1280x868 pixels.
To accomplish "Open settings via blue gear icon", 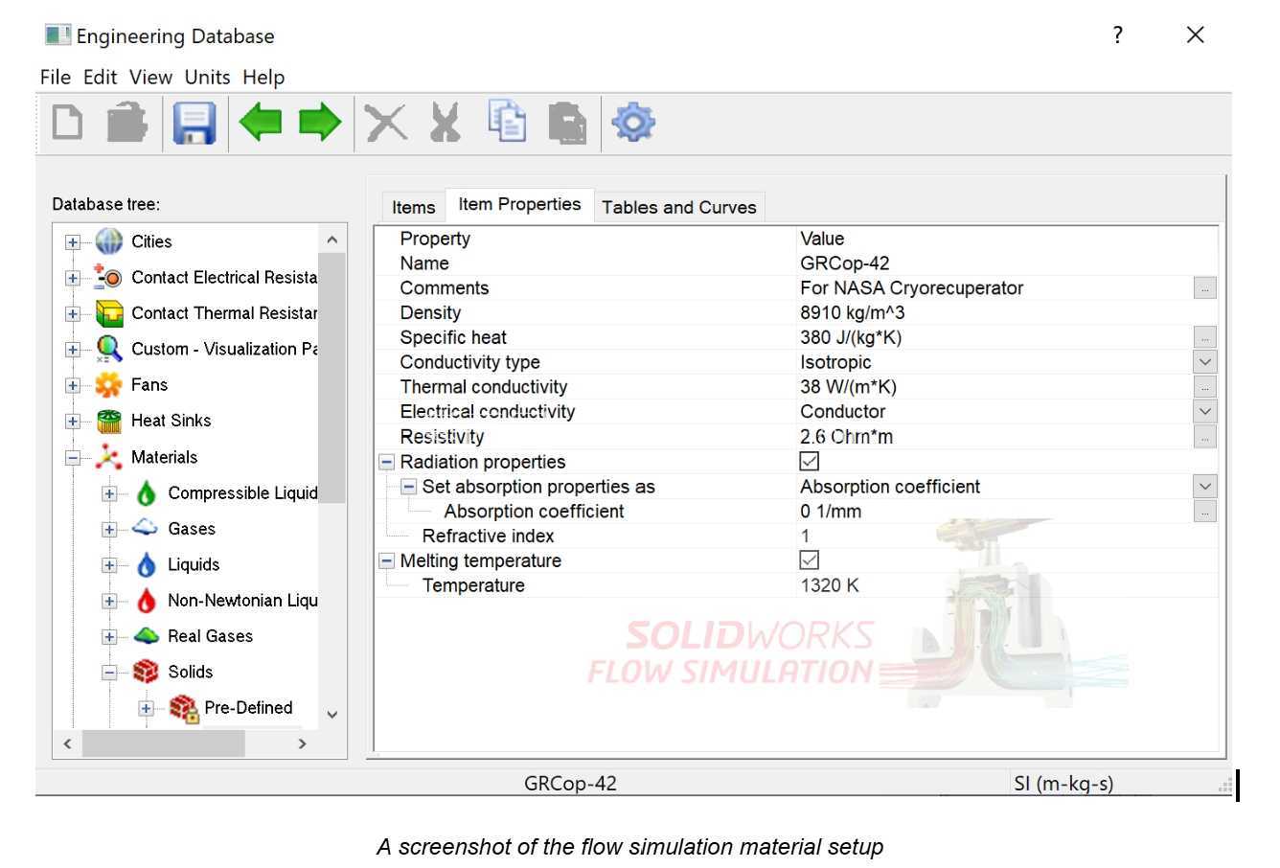I will (633, 123).
